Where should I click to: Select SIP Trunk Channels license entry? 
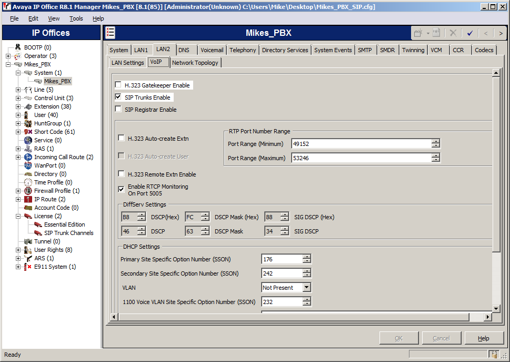(68, 233)
